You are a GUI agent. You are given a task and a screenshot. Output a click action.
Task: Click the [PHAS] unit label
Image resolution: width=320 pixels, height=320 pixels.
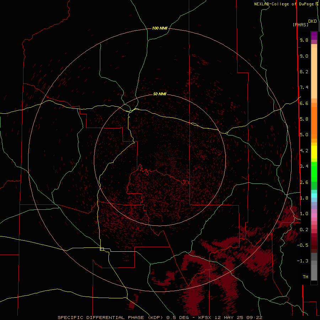click(300, 25)
